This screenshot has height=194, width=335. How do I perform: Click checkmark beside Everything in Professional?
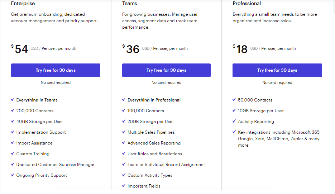pos(124,100)
